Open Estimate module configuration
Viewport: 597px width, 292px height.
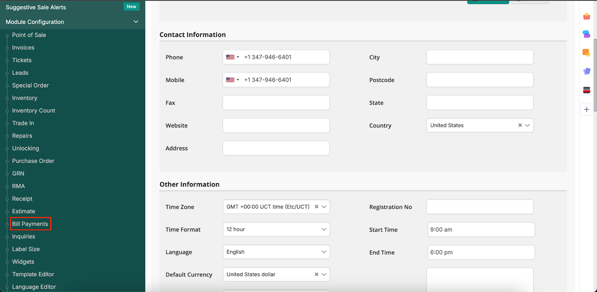tap(24, 211)
